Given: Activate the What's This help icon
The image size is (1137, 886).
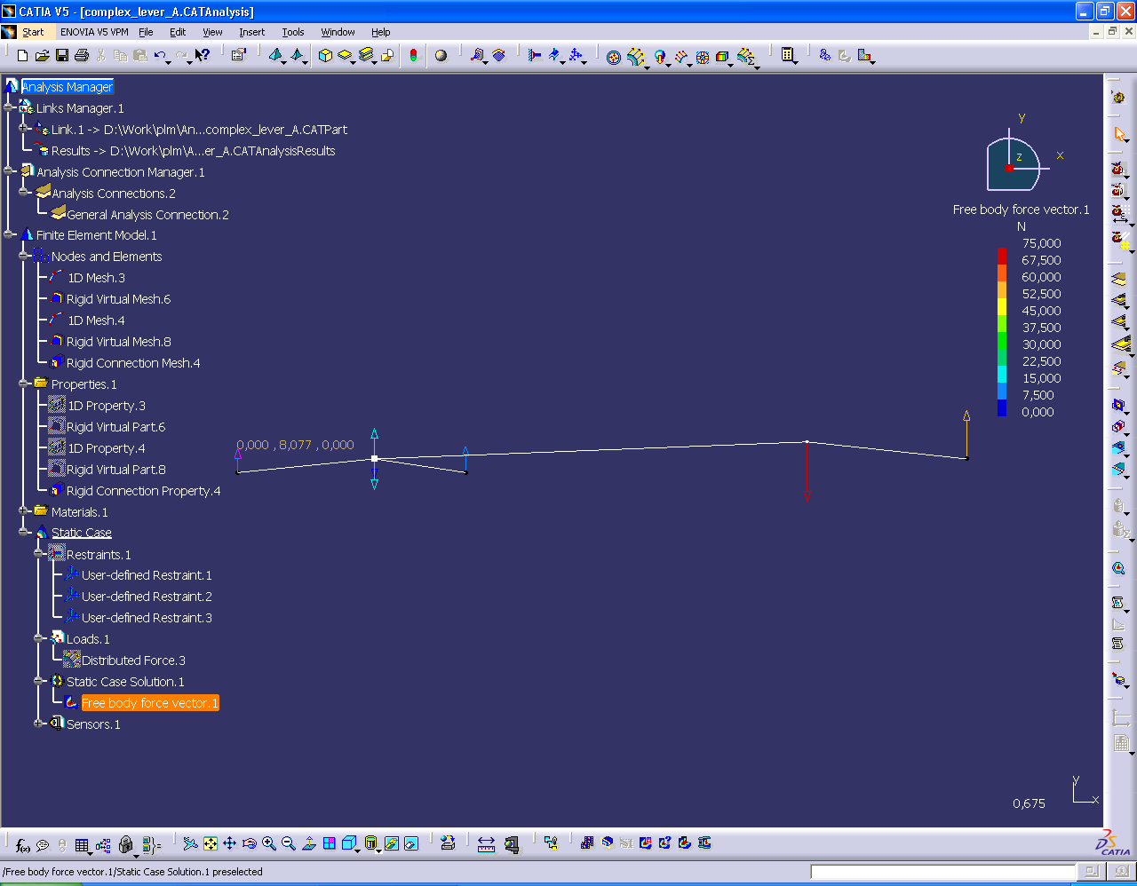Looking at the screenshot, I should [203, 55].
